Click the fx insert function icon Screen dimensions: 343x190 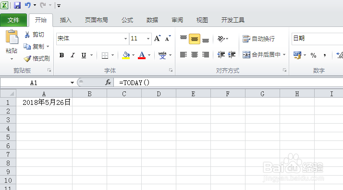coord(108,82)
